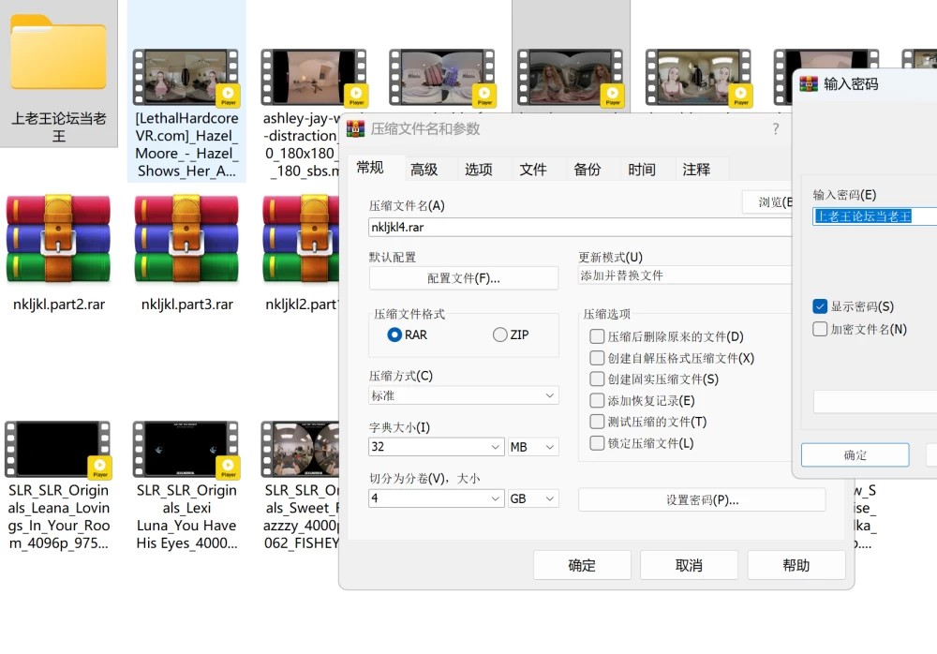Click 取消 in the archive parameters dialog
Screen dimensions: 937x654
coord(689,566)
